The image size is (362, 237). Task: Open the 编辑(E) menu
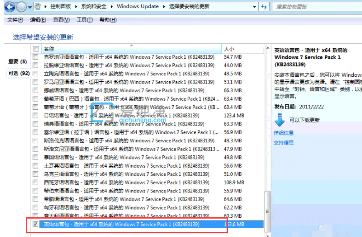[38, 20]
